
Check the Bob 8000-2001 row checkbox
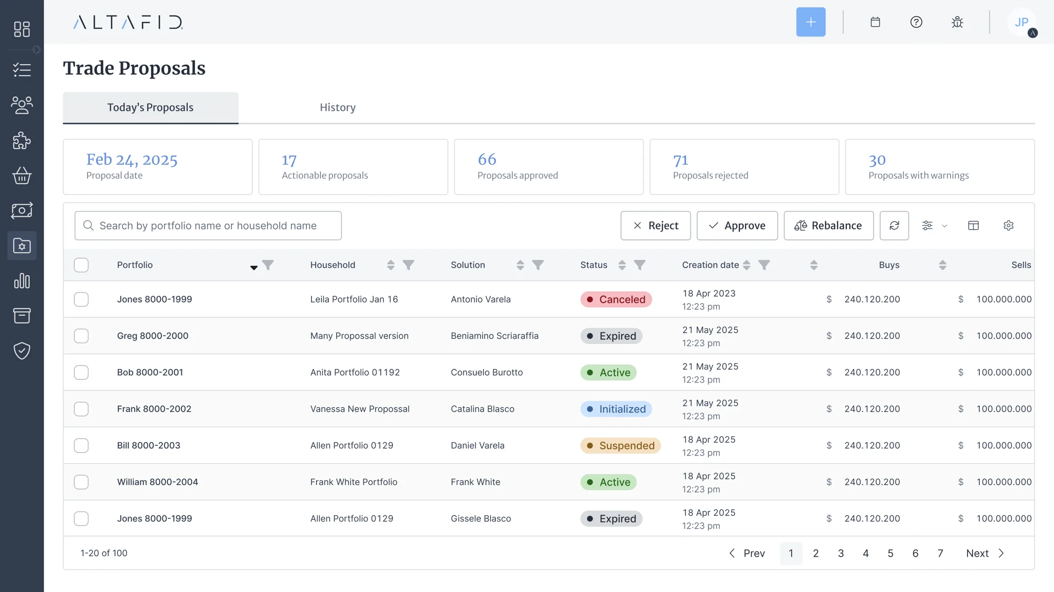pos(81,373)
